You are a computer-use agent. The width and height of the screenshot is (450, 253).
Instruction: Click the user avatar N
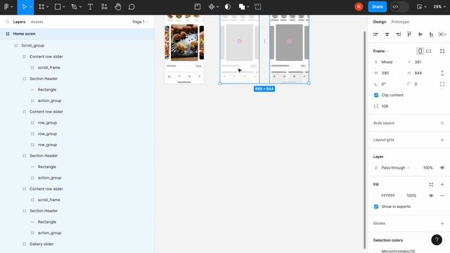tap(359, 7)
